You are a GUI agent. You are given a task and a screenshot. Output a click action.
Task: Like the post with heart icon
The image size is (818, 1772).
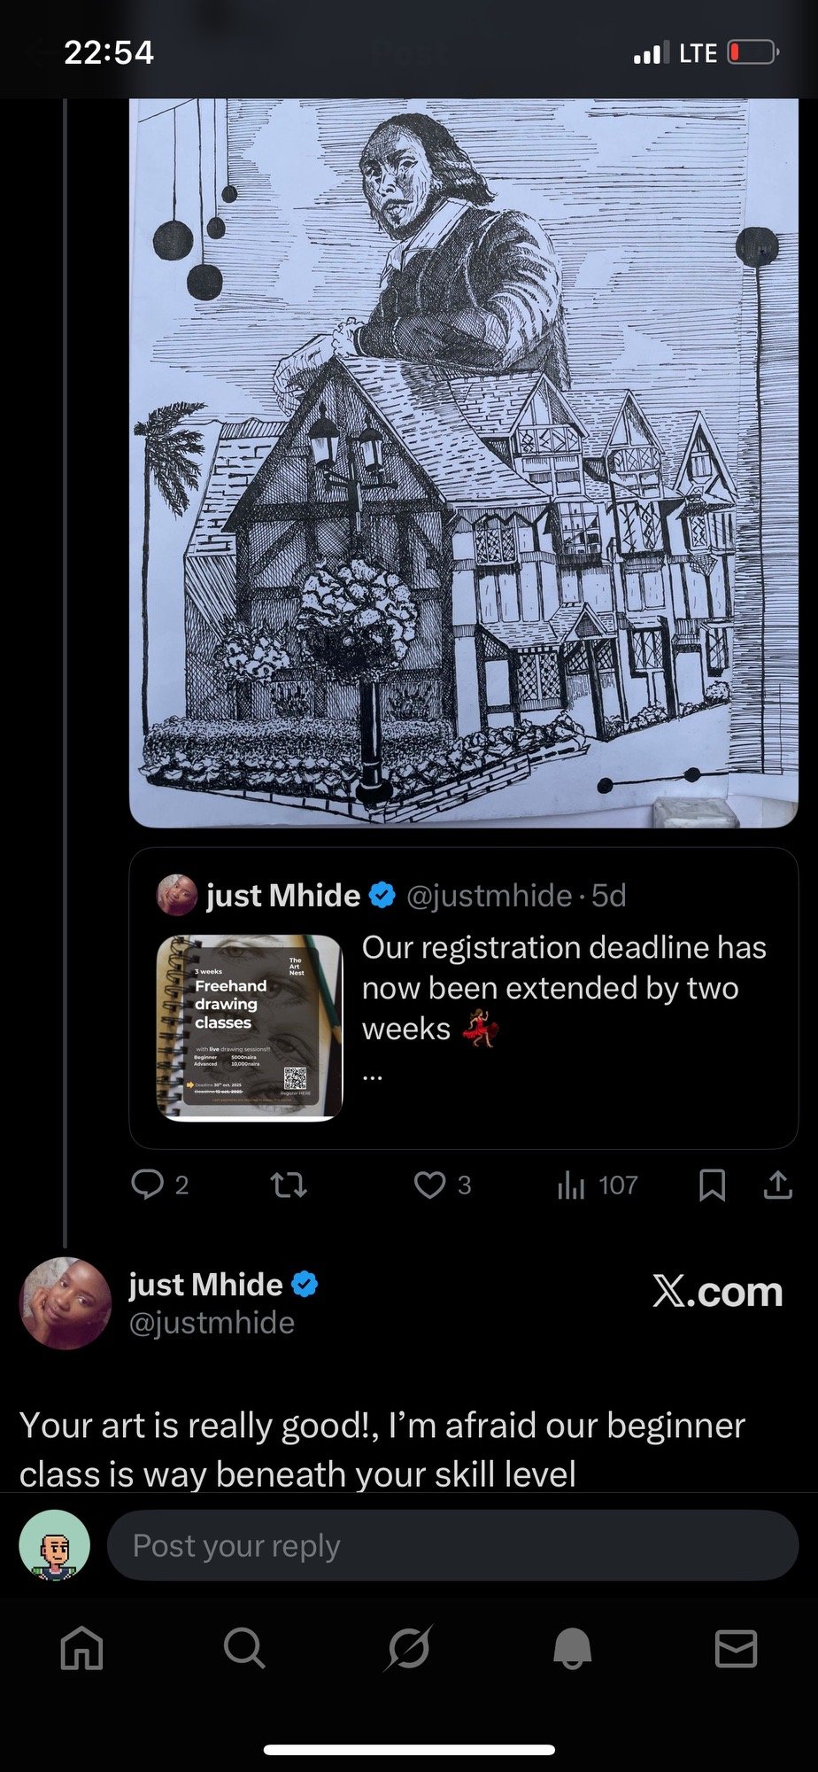[x=430, y=1185]
